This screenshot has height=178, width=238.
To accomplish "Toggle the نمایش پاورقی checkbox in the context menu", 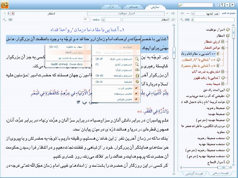I will (136, 99).
